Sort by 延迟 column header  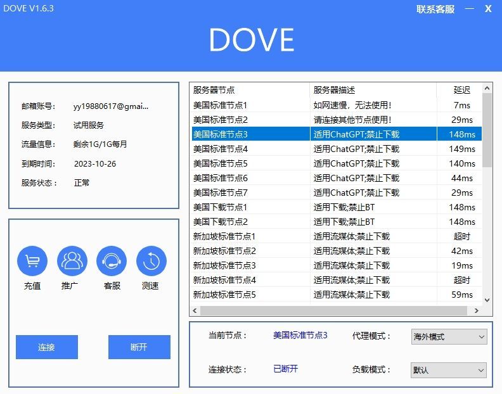click(459, 90)
